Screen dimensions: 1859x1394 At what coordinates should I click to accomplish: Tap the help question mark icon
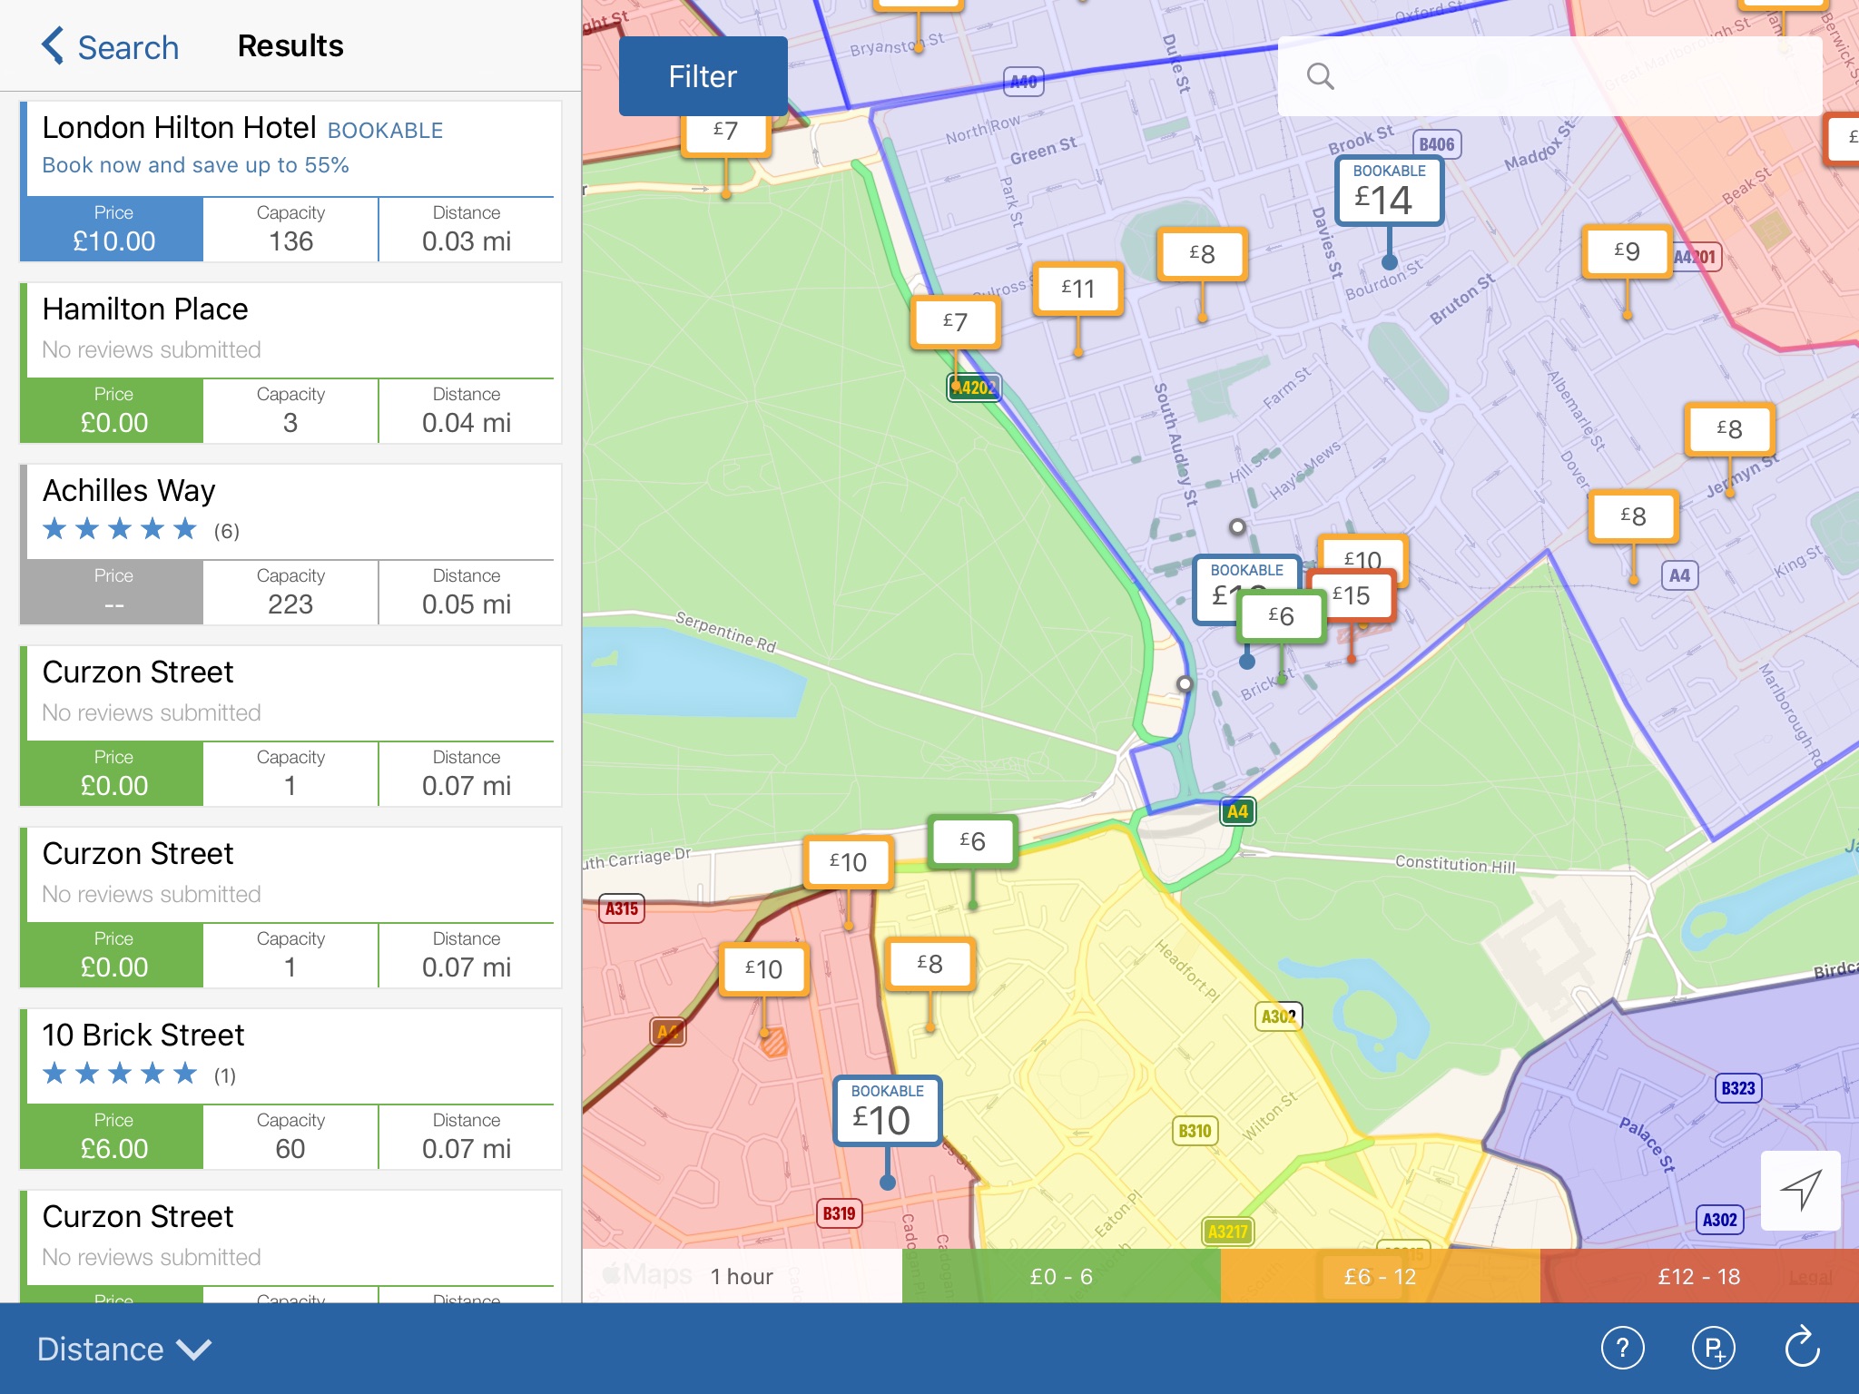[x=1622, y=1348]
